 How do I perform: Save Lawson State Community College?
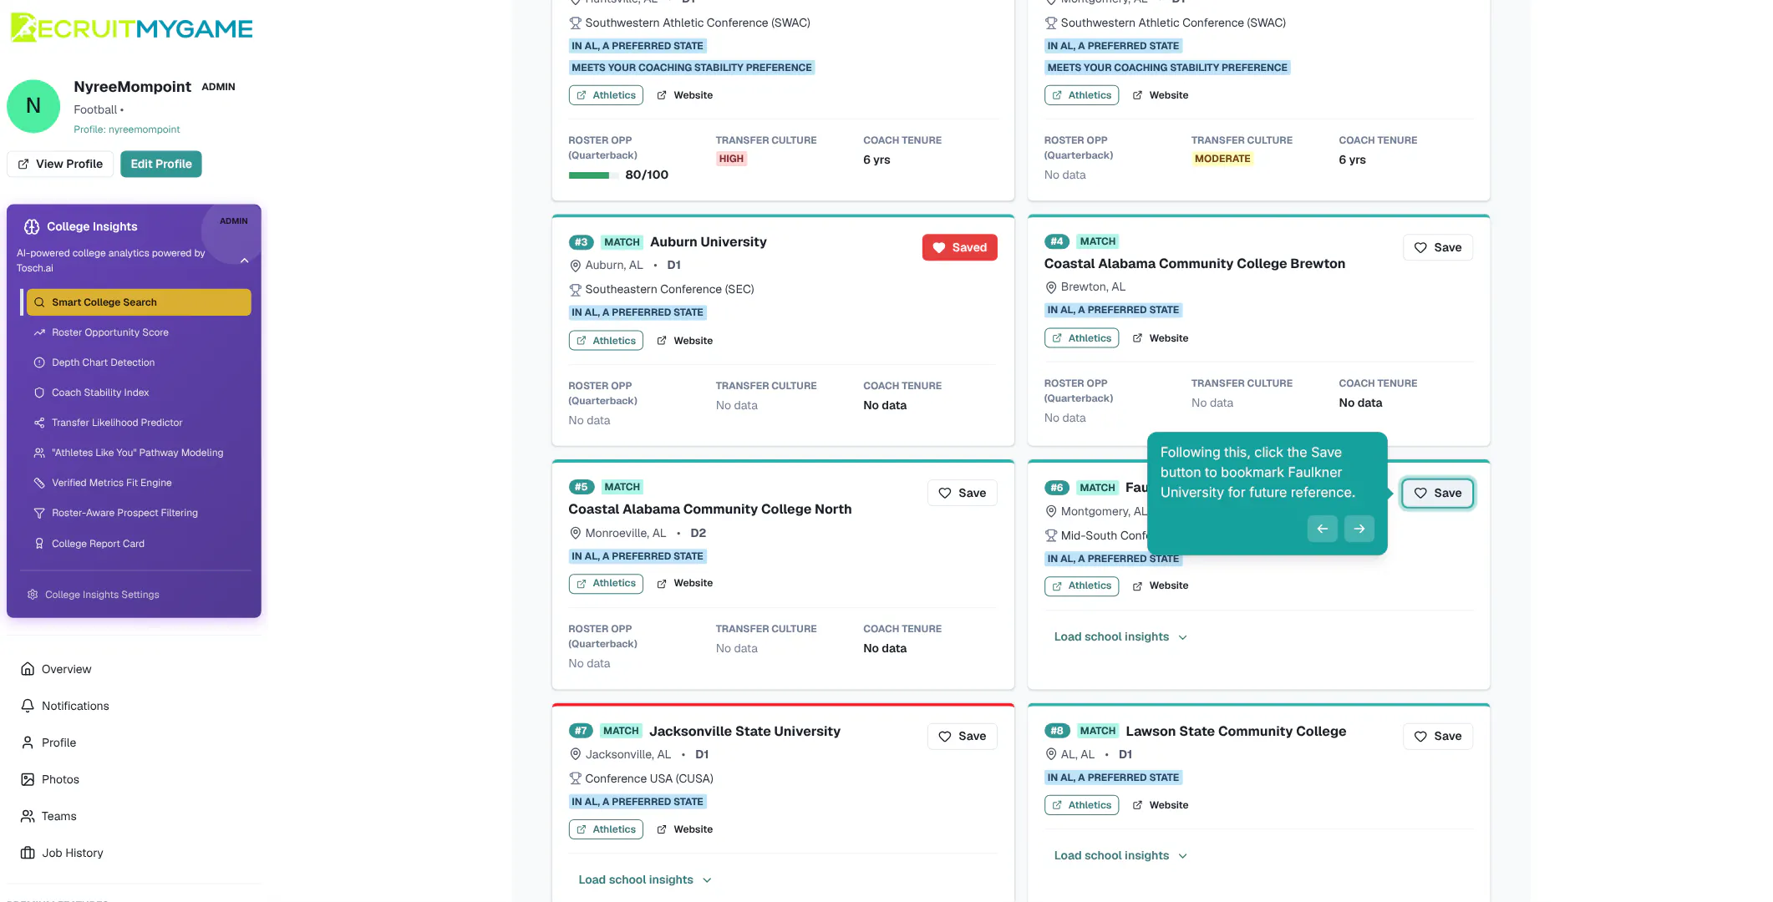pos(1437,736)
